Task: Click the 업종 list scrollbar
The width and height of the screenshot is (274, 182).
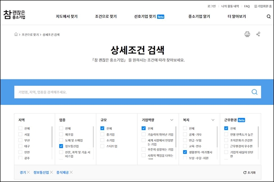Action: point(93,137)
